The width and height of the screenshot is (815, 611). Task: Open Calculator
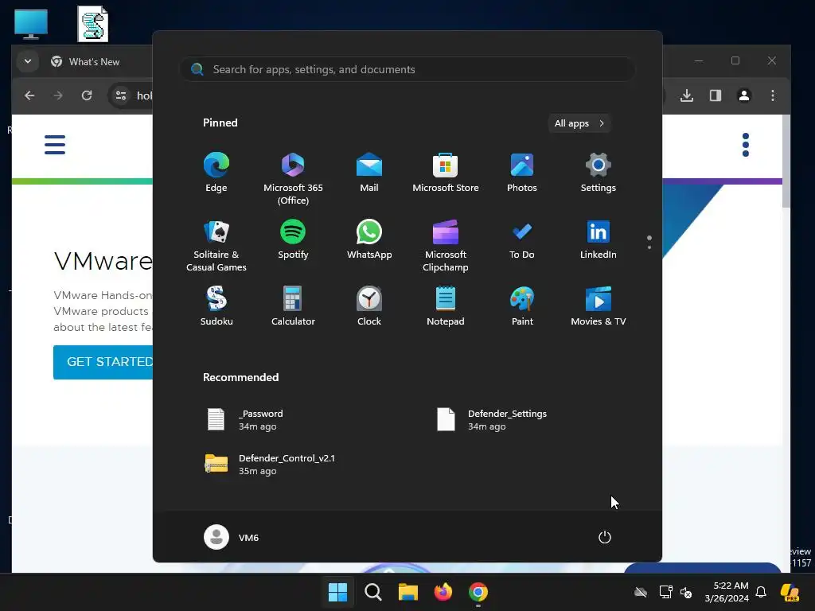[293, 306]
